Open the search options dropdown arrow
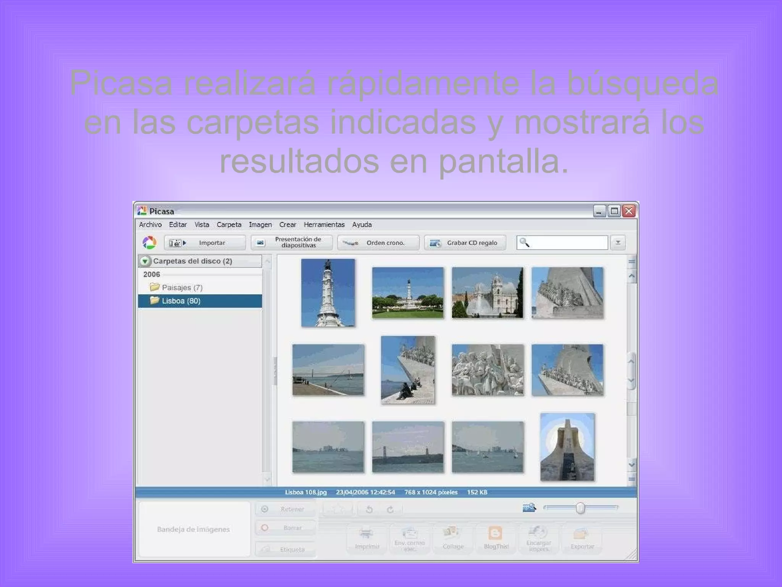782x587 pixels. click(618, 242)
